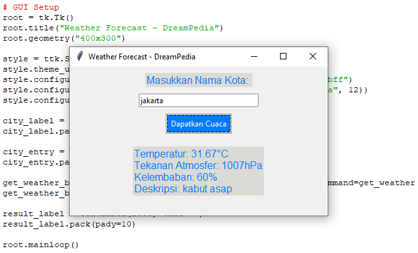Click the root = tk.Tk() code line

(38, 17)
